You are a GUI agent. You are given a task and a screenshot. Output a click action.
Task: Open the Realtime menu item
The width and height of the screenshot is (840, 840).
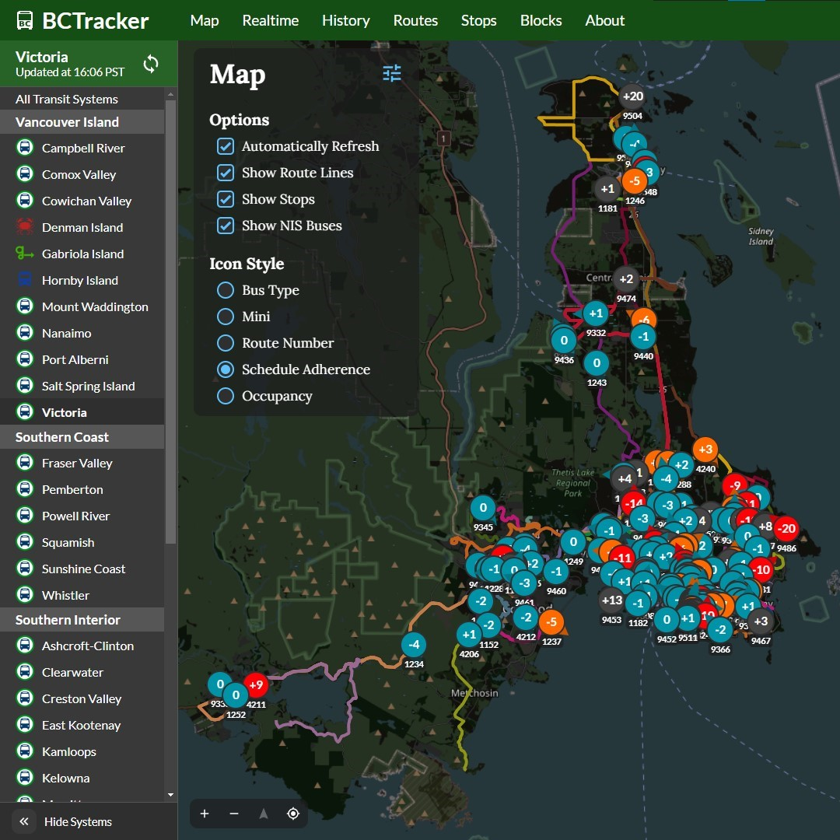[x=270, y=20]
